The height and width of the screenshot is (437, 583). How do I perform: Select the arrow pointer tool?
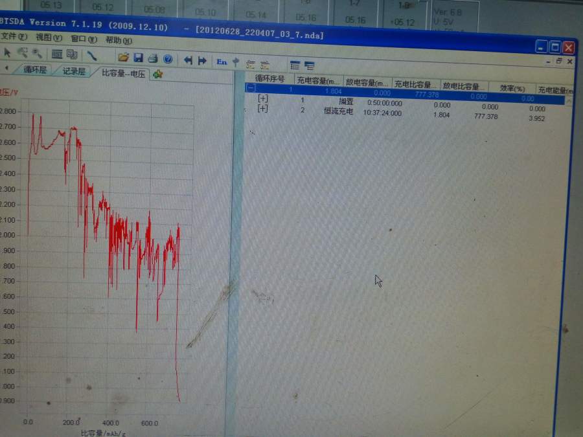7,52
